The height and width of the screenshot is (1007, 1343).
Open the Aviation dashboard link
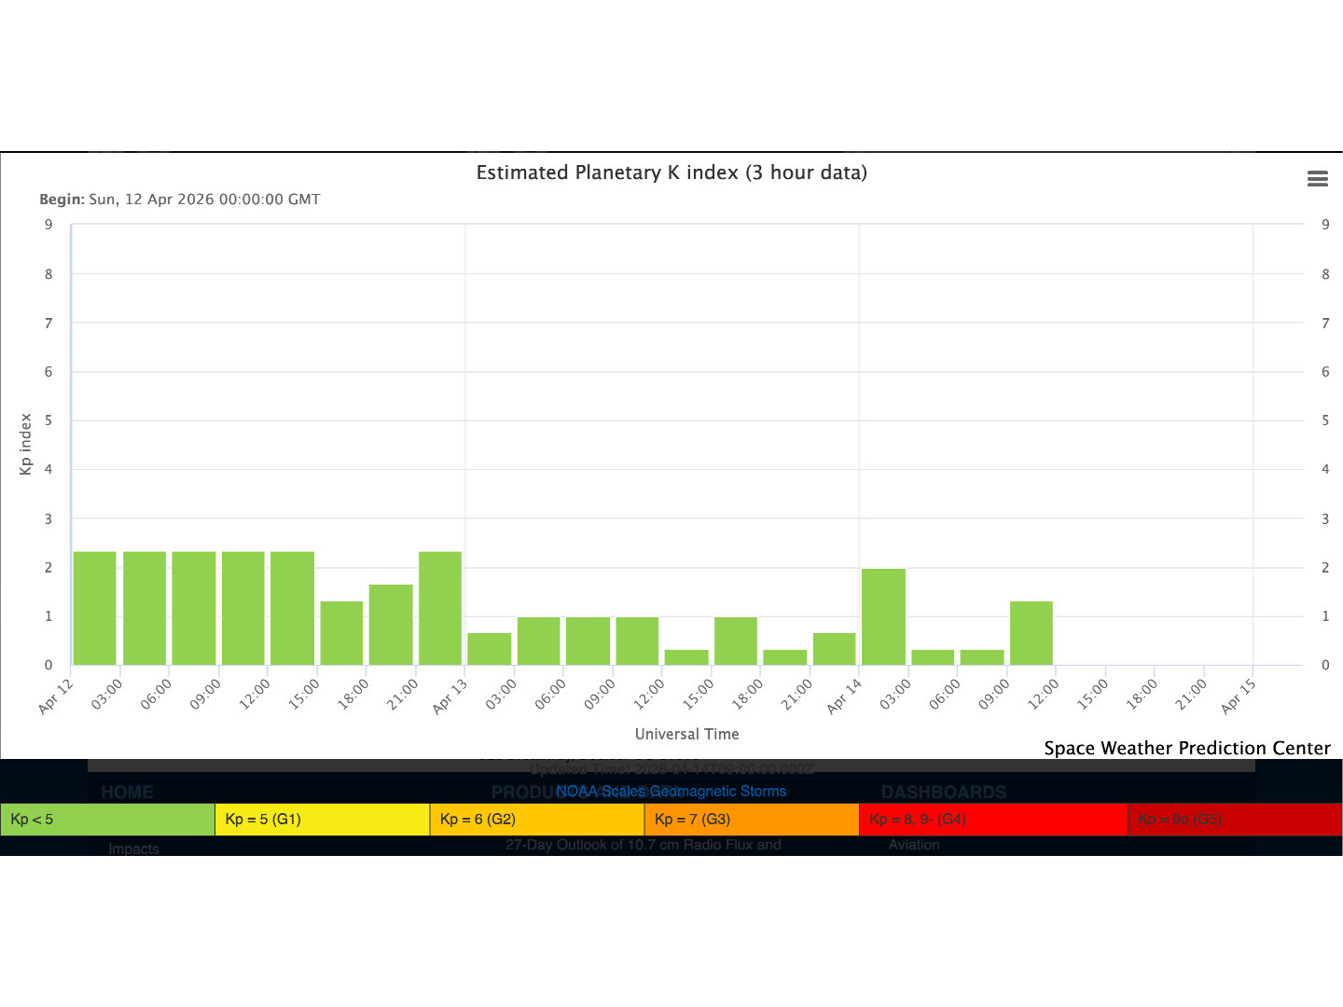point(914,845)
